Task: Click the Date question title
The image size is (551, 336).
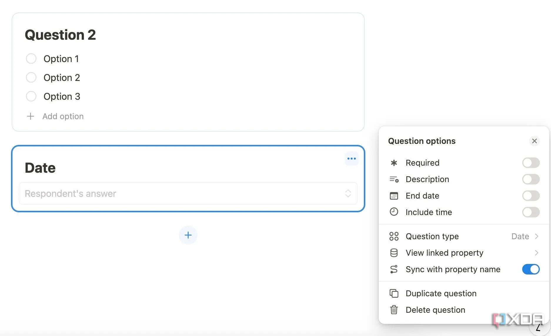Action: tap(40, 168)
